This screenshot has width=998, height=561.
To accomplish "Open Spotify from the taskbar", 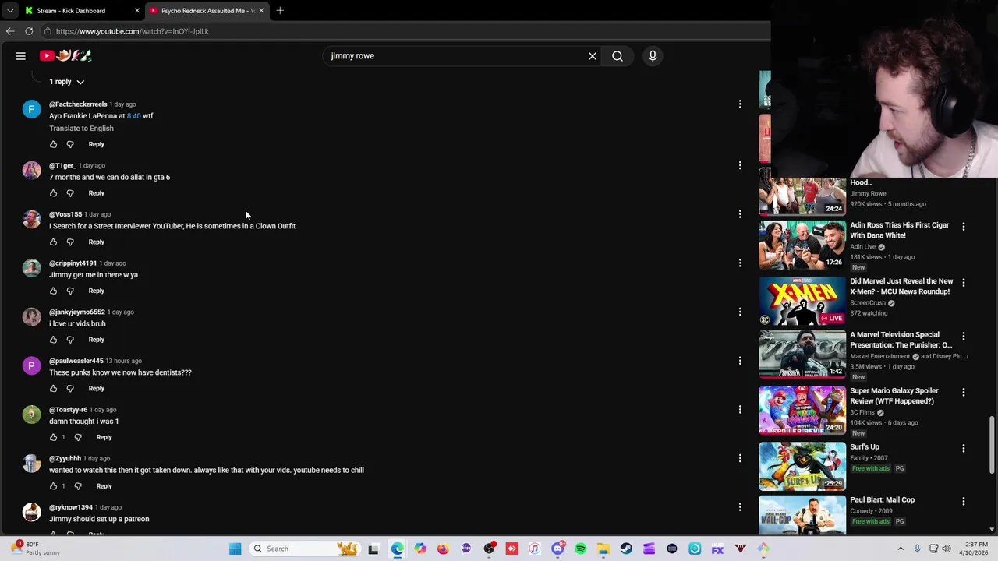I will coord(581,549).
